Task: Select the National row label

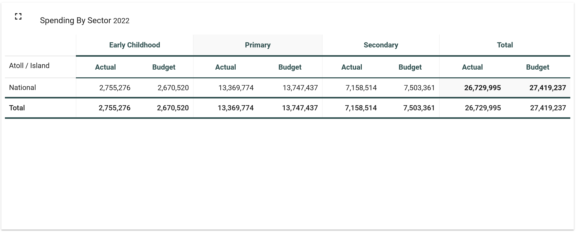Action: tap(22, 88)
